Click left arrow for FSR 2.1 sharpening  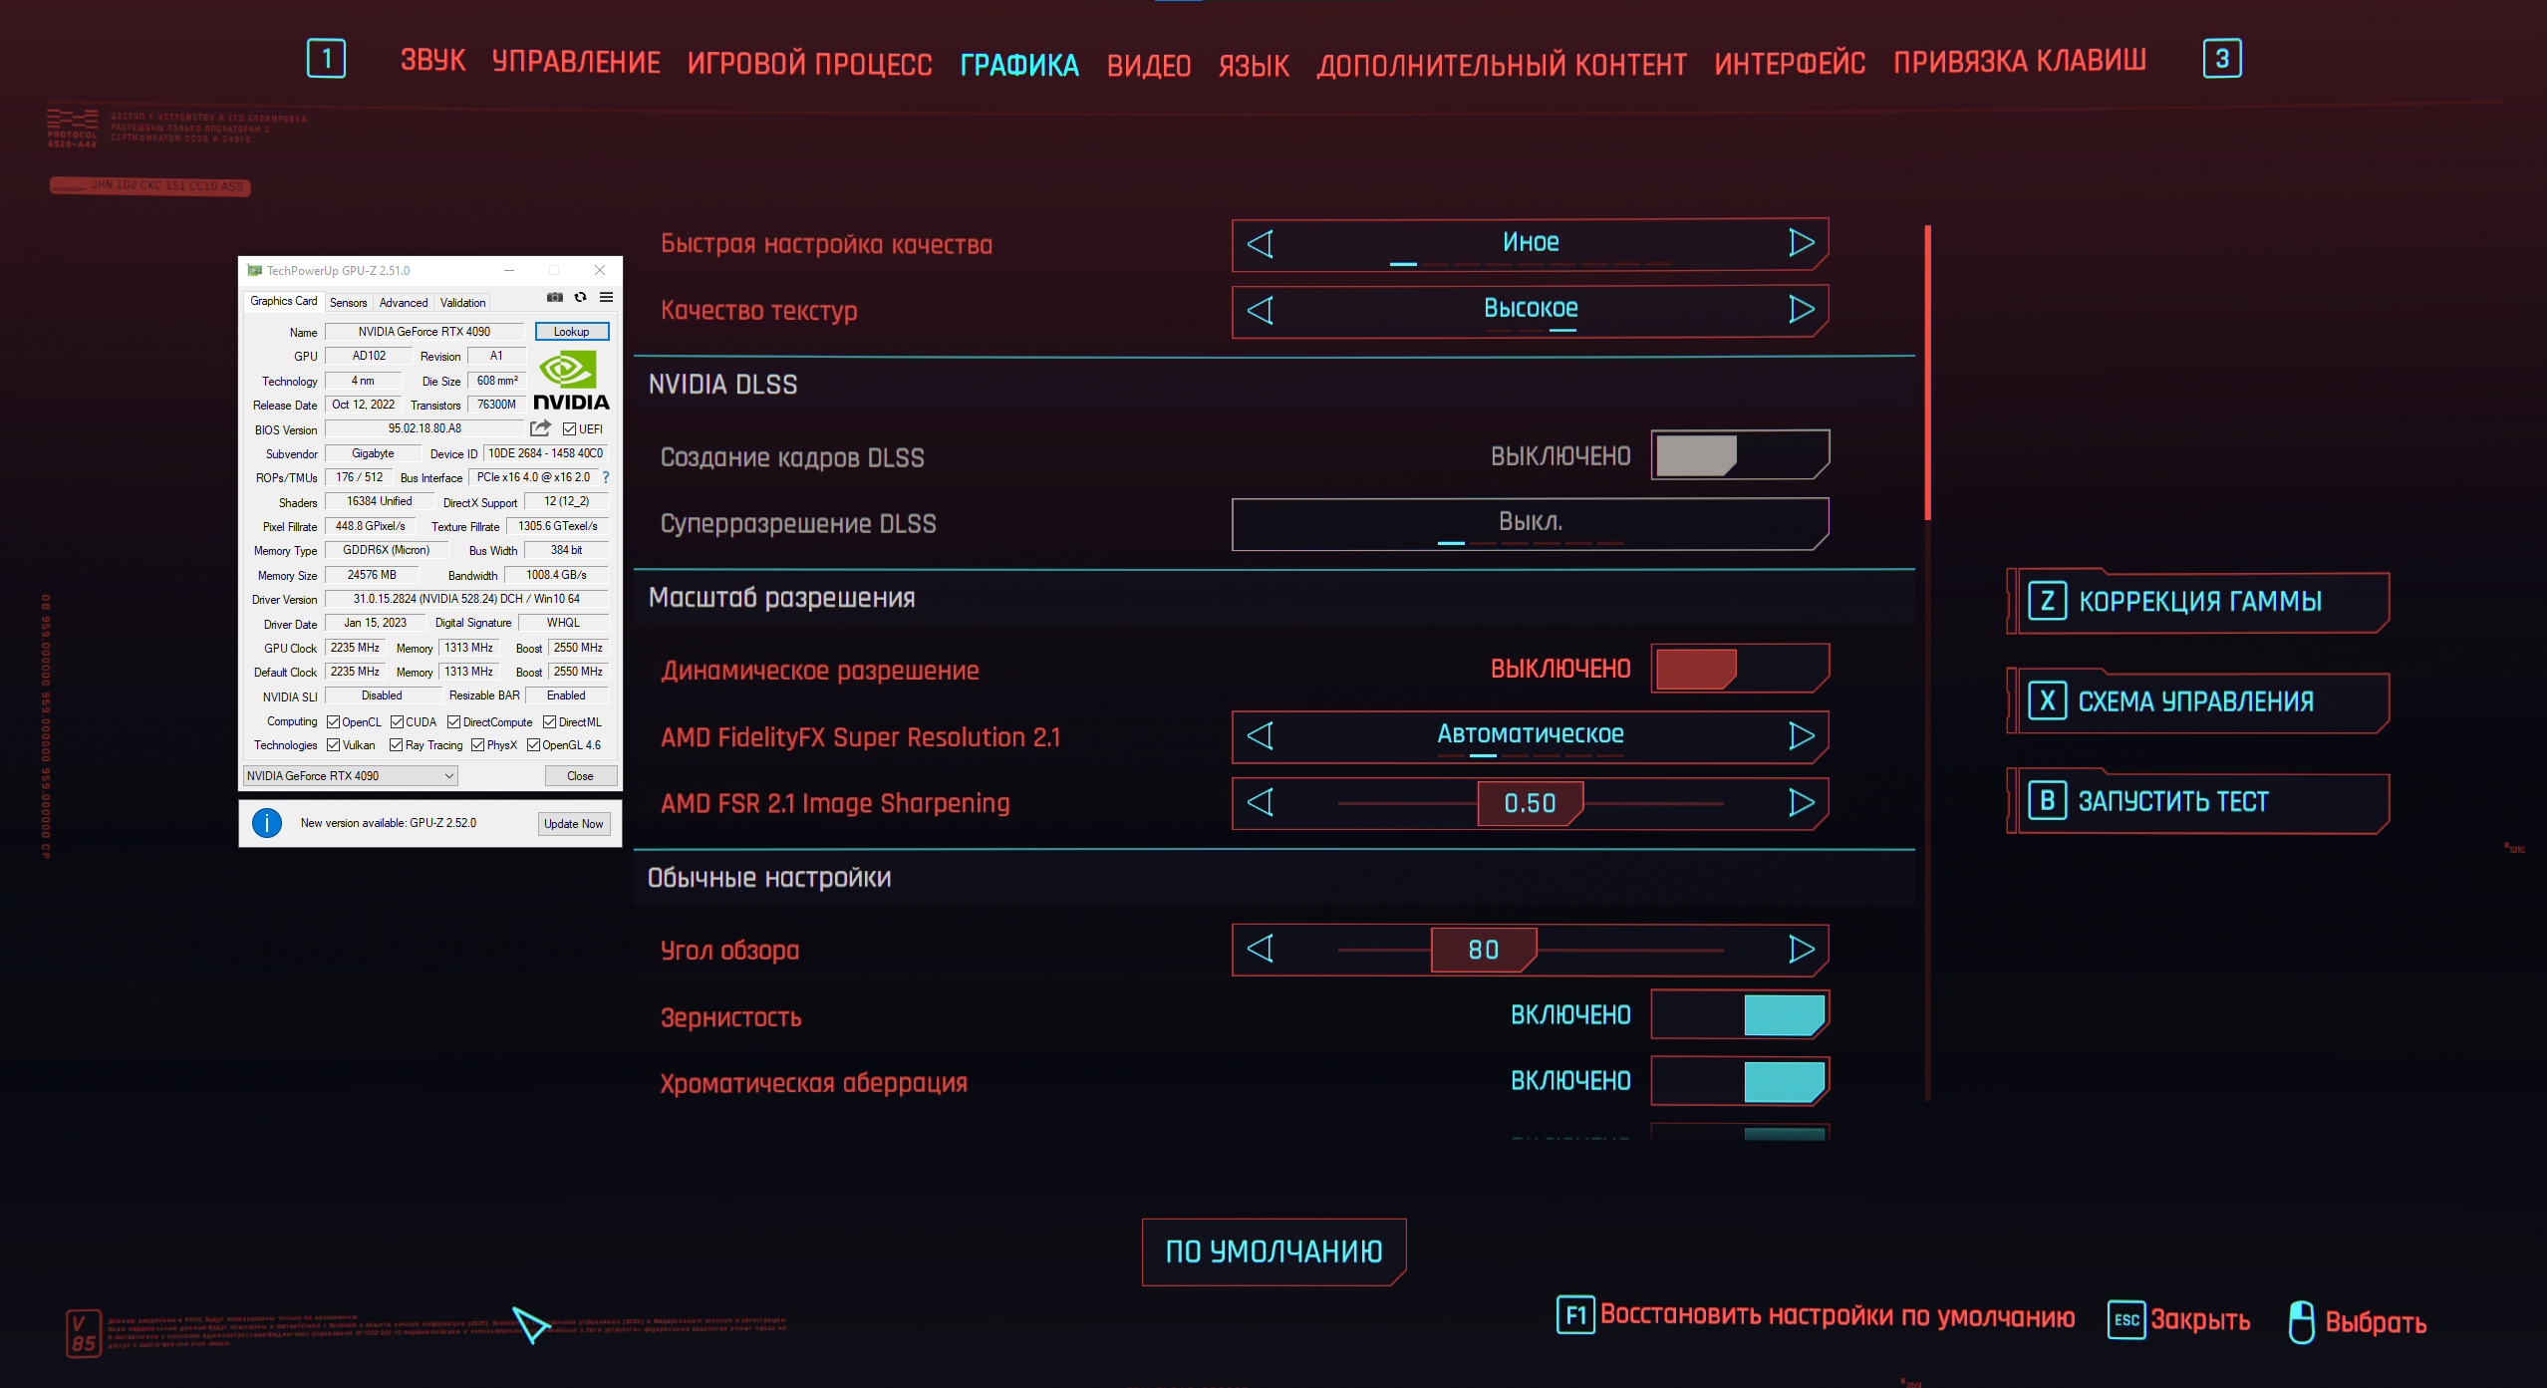click(x=1261, y=802)
